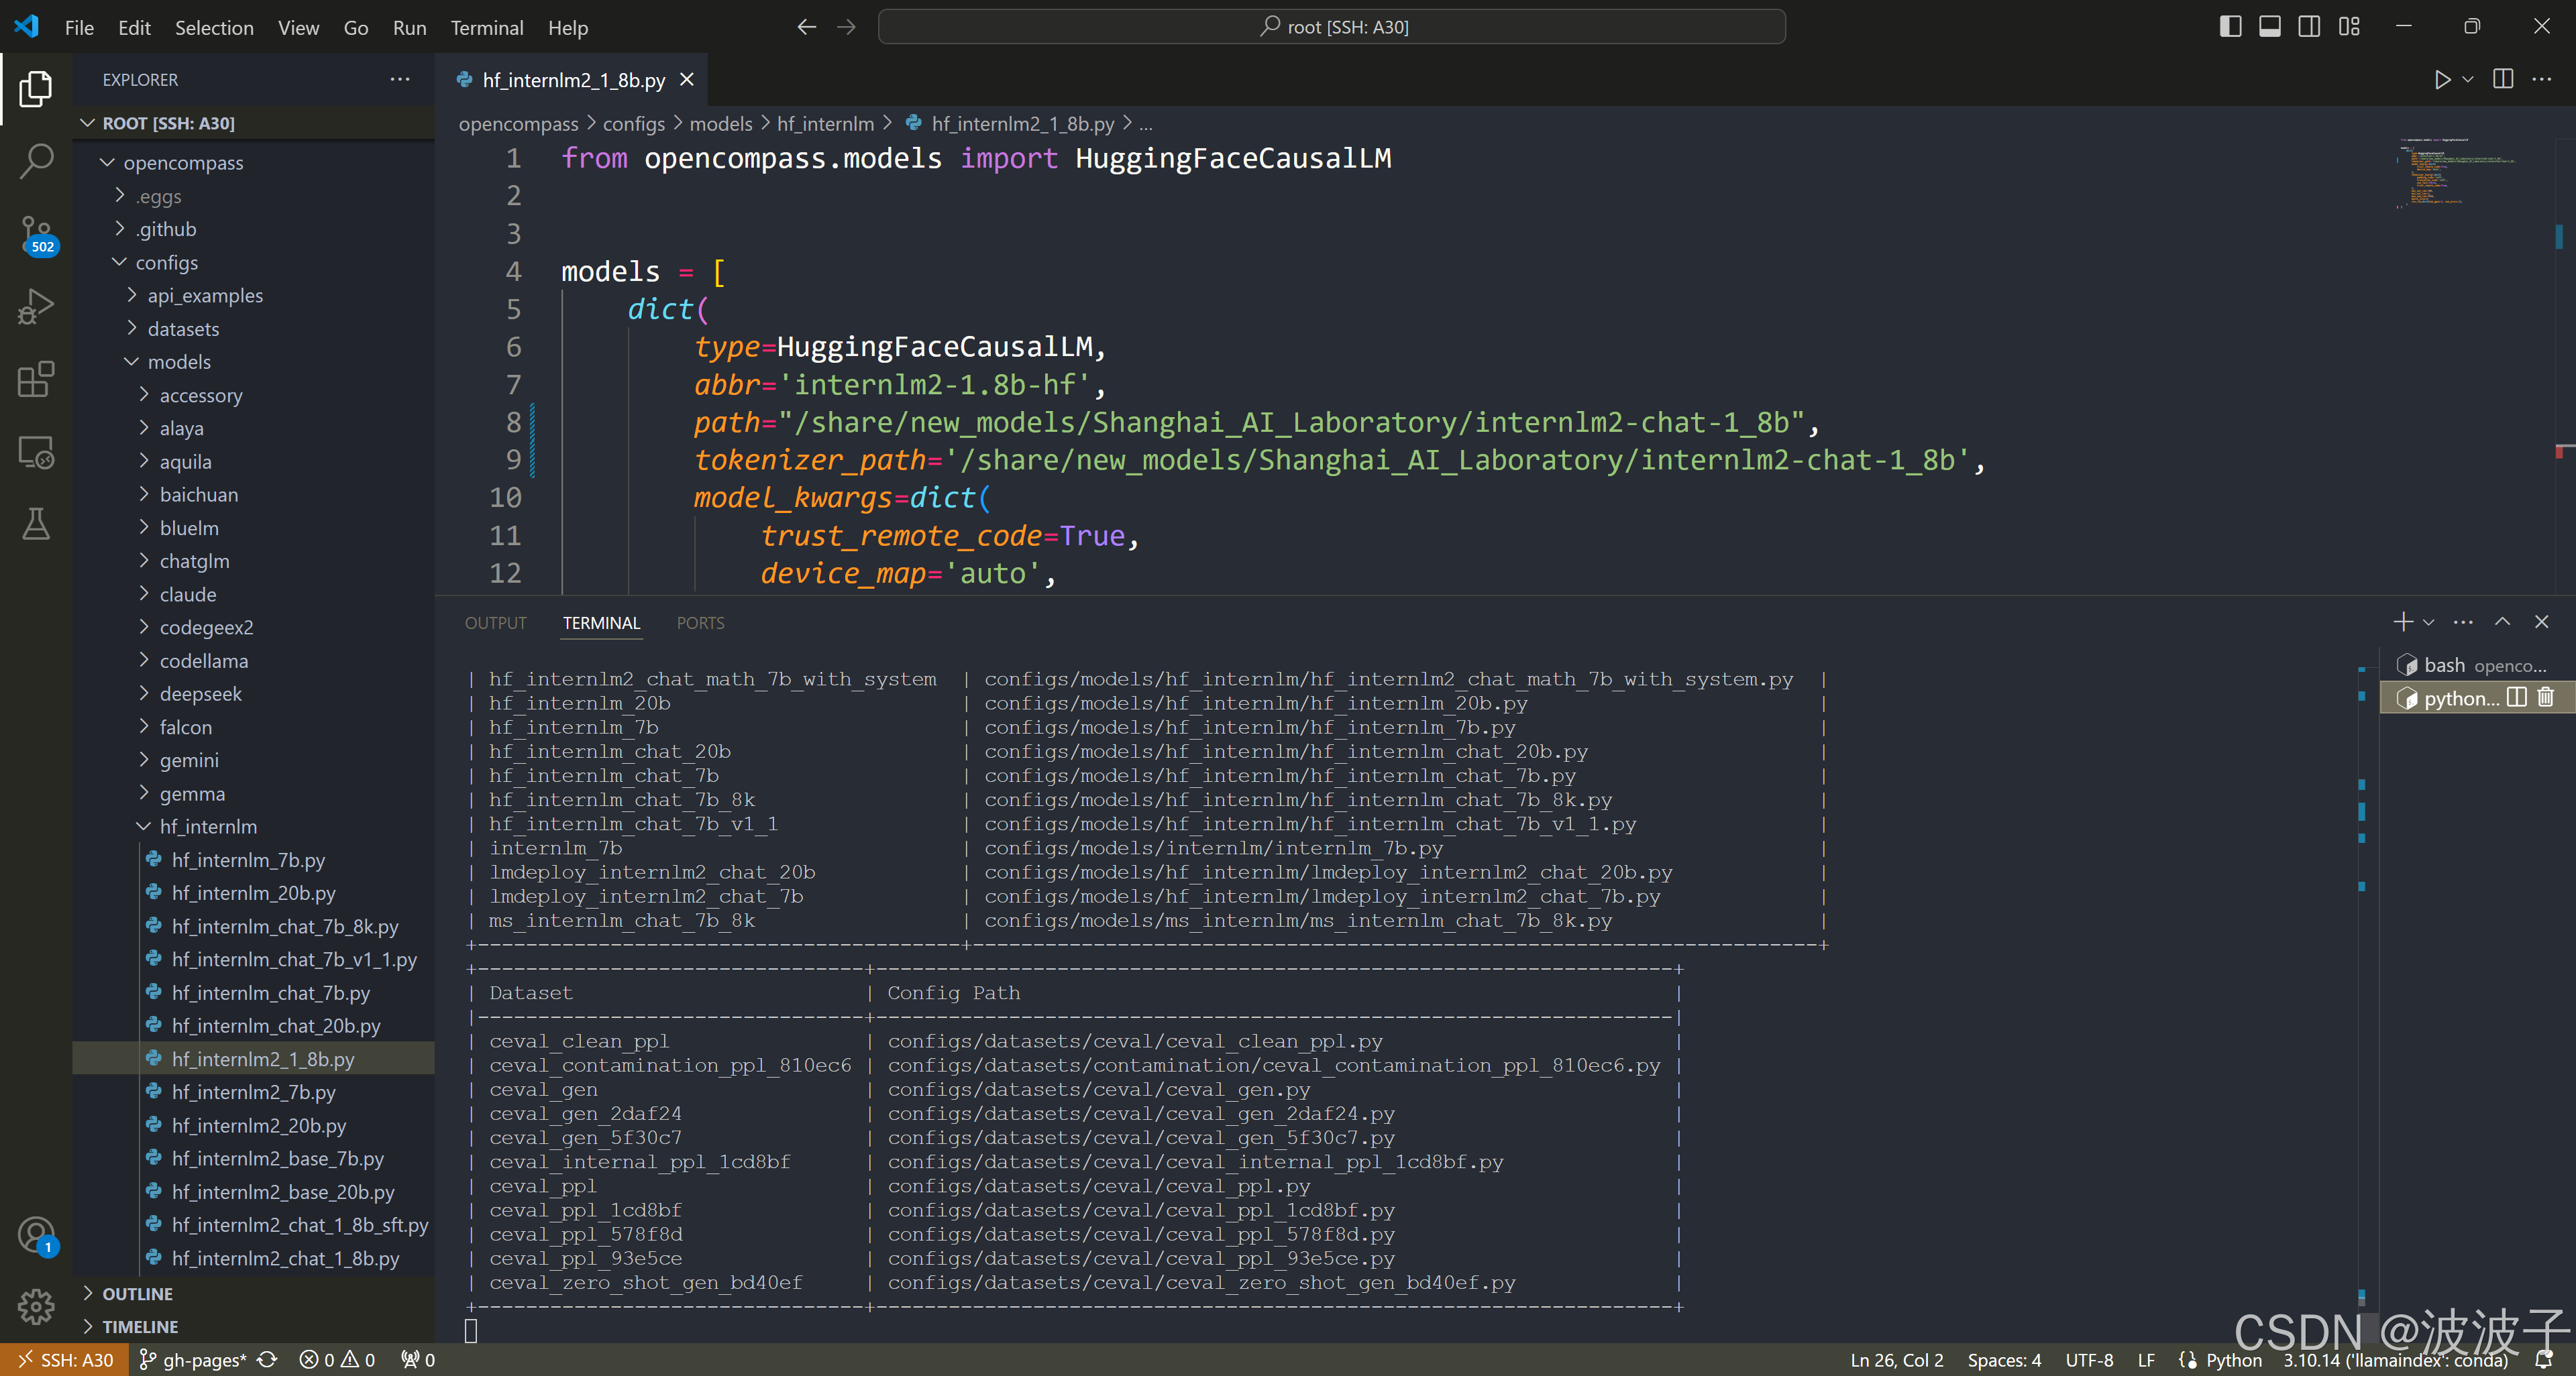Toggle the primary side bar visibility

[x=2230, y=27]
